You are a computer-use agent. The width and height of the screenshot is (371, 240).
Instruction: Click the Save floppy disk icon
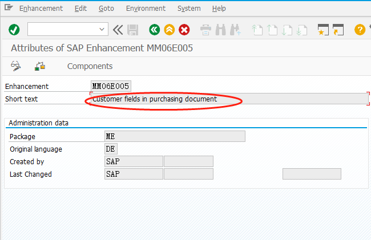pos(133,30)
